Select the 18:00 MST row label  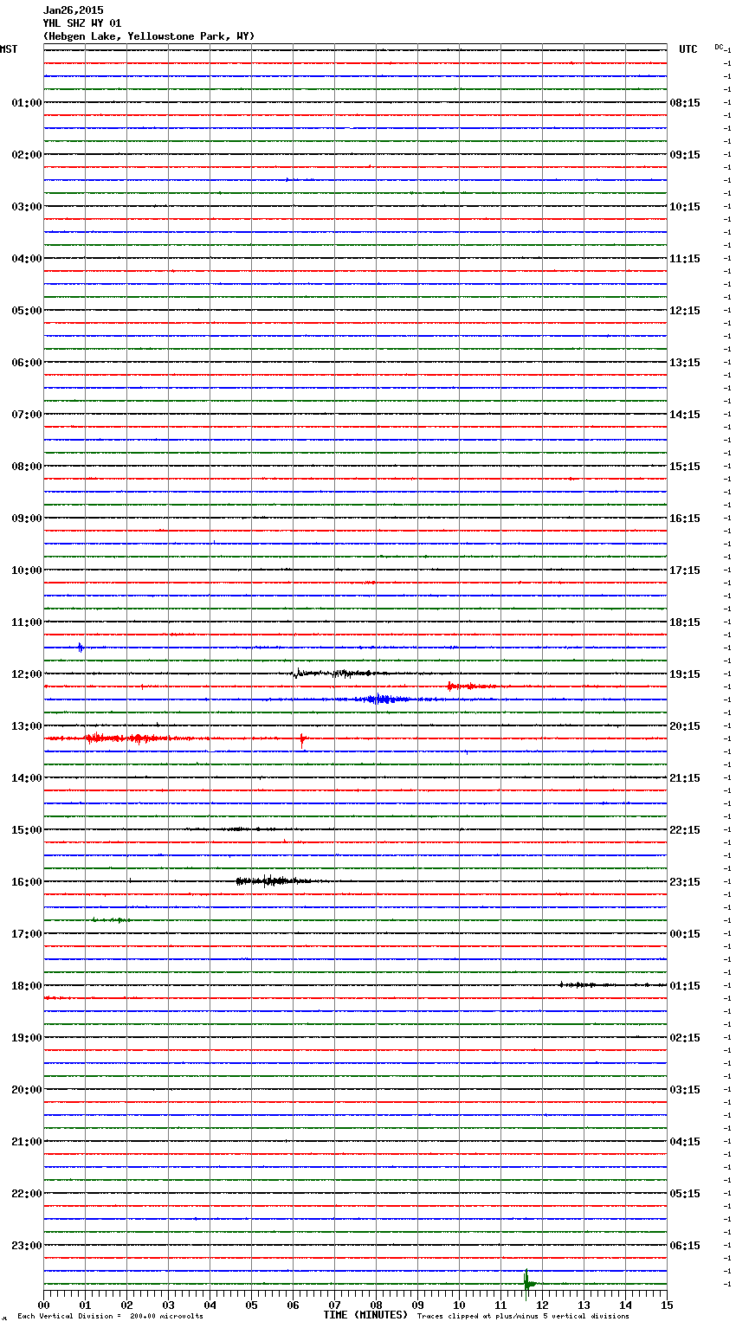click(x=27, y=986)
